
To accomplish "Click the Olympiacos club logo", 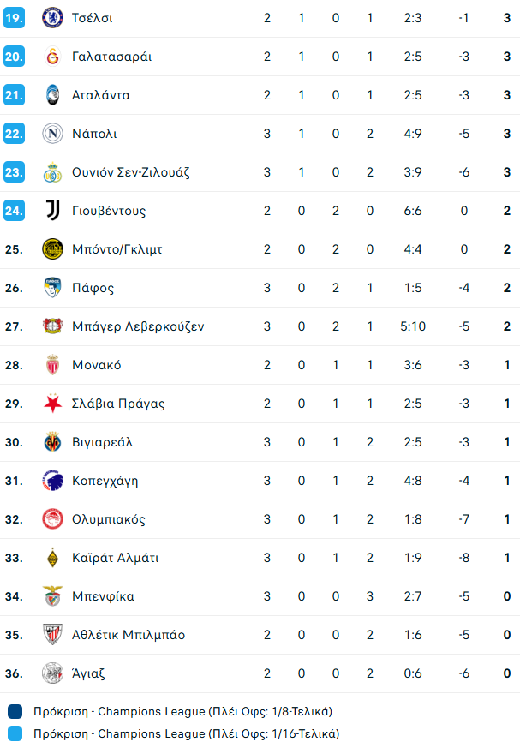I will [52, 519].
